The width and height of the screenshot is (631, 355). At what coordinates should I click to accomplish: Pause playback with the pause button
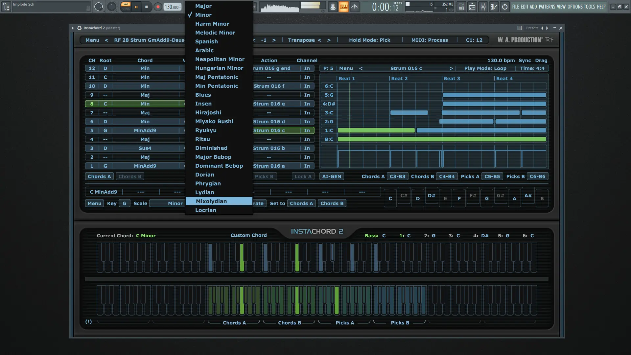[x=136, y=7]
